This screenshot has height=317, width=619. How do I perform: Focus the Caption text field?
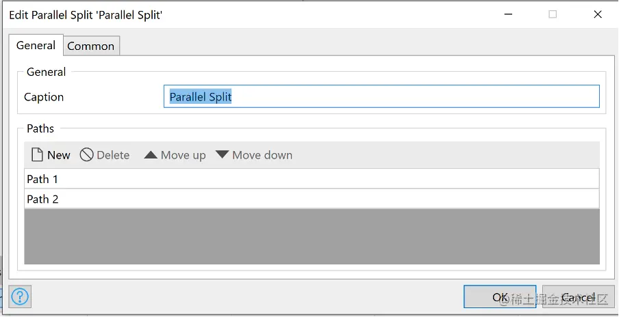(381, 97)
